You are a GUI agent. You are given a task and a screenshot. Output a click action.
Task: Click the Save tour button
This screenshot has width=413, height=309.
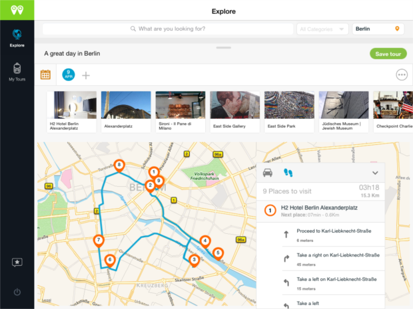388,54
